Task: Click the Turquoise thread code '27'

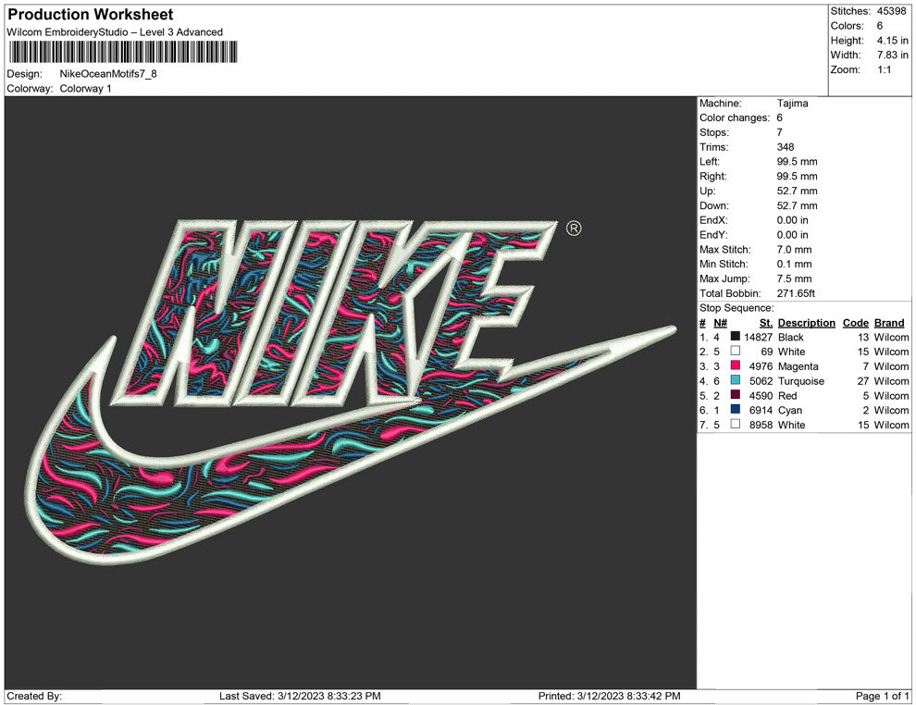Action: [863, 380]
